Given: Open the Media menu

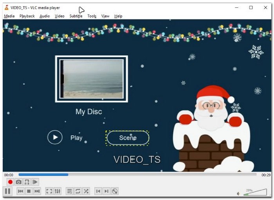Looking at the screenshot, I should tap(9, 16).
